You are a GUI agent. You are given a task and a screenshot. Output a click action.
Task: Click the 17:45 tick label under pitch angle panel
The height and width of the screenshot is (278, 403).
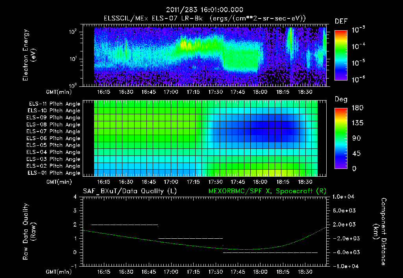pyautogui.click(x=238, y=182)
